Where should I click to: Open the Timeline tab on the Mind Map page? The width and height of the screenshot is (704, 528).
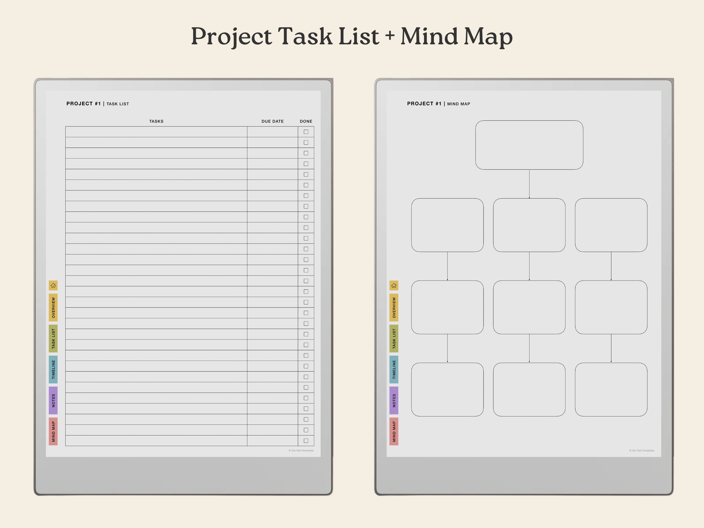(x=394, y=369)
